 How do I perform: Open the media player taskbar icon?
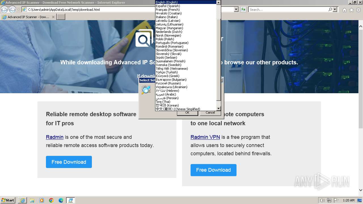[42, 200]
